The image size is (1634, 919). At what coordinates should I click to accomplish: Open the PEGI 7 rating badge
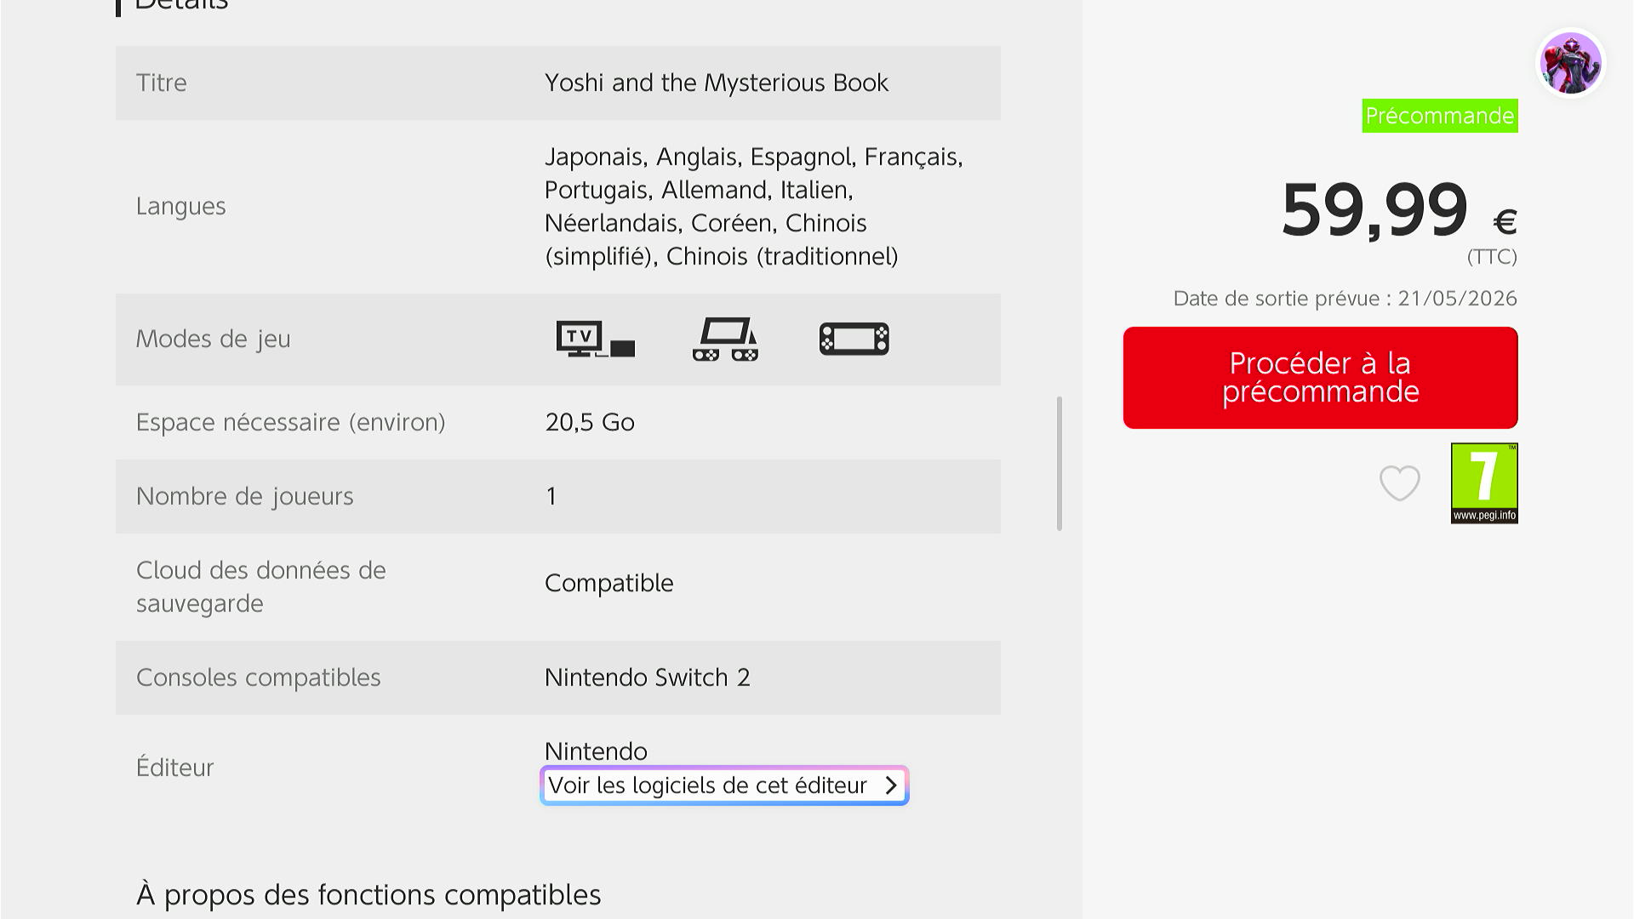click(1483, 482)
